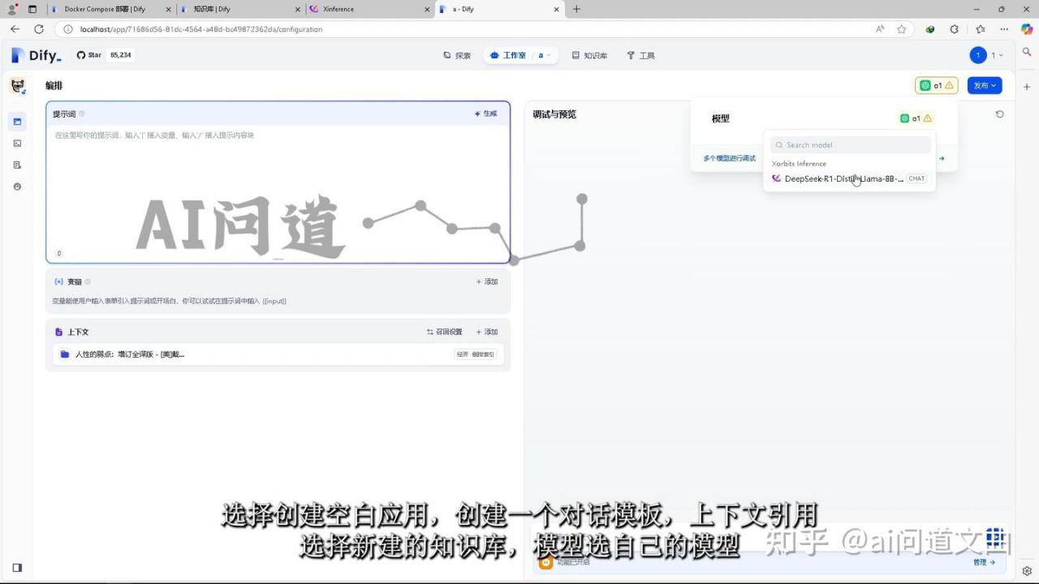This screenshot has width=1039, height=584.
Task: Click the 管理 manage link
Action: [984, 562]
